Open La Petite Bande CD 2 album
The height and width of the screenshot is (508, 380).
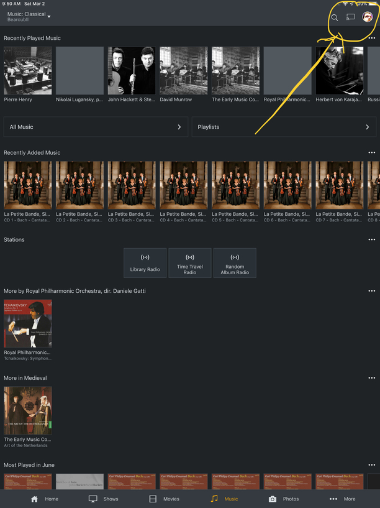click(x=80, y=185)
